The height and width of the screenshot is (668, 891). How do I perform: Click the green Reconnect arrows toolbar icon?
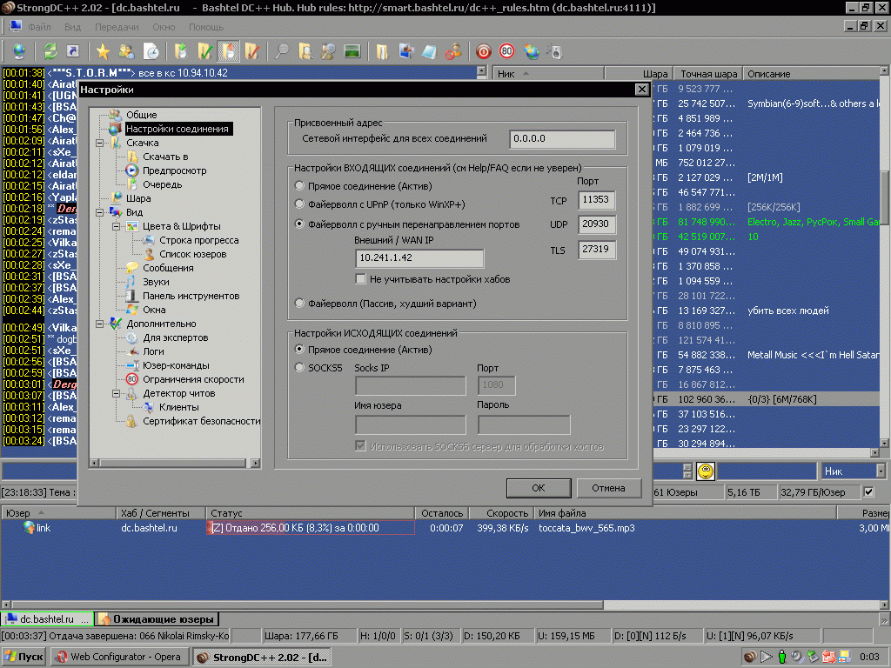tap(50, 51)
